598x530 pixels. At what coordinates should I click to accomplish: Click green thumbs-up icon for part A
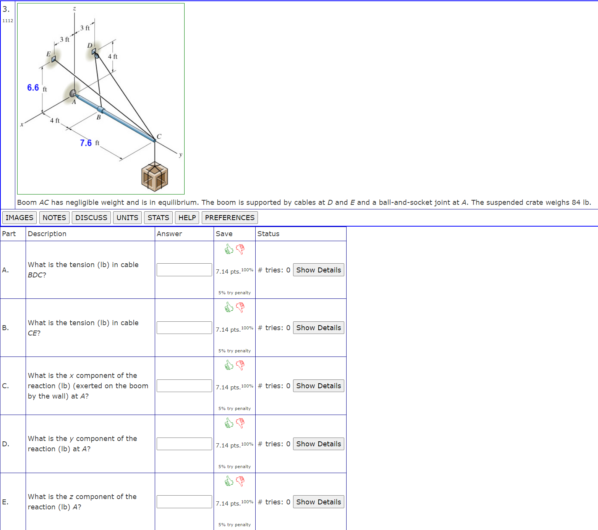[x=229, y=250]
